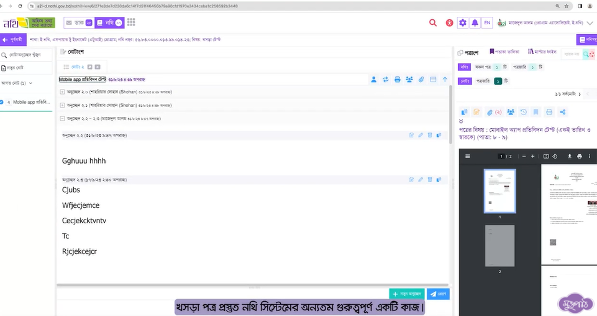Click the share icon in the Potrangsho toolbar
This screenshot has width=597, height=316.
563,112
